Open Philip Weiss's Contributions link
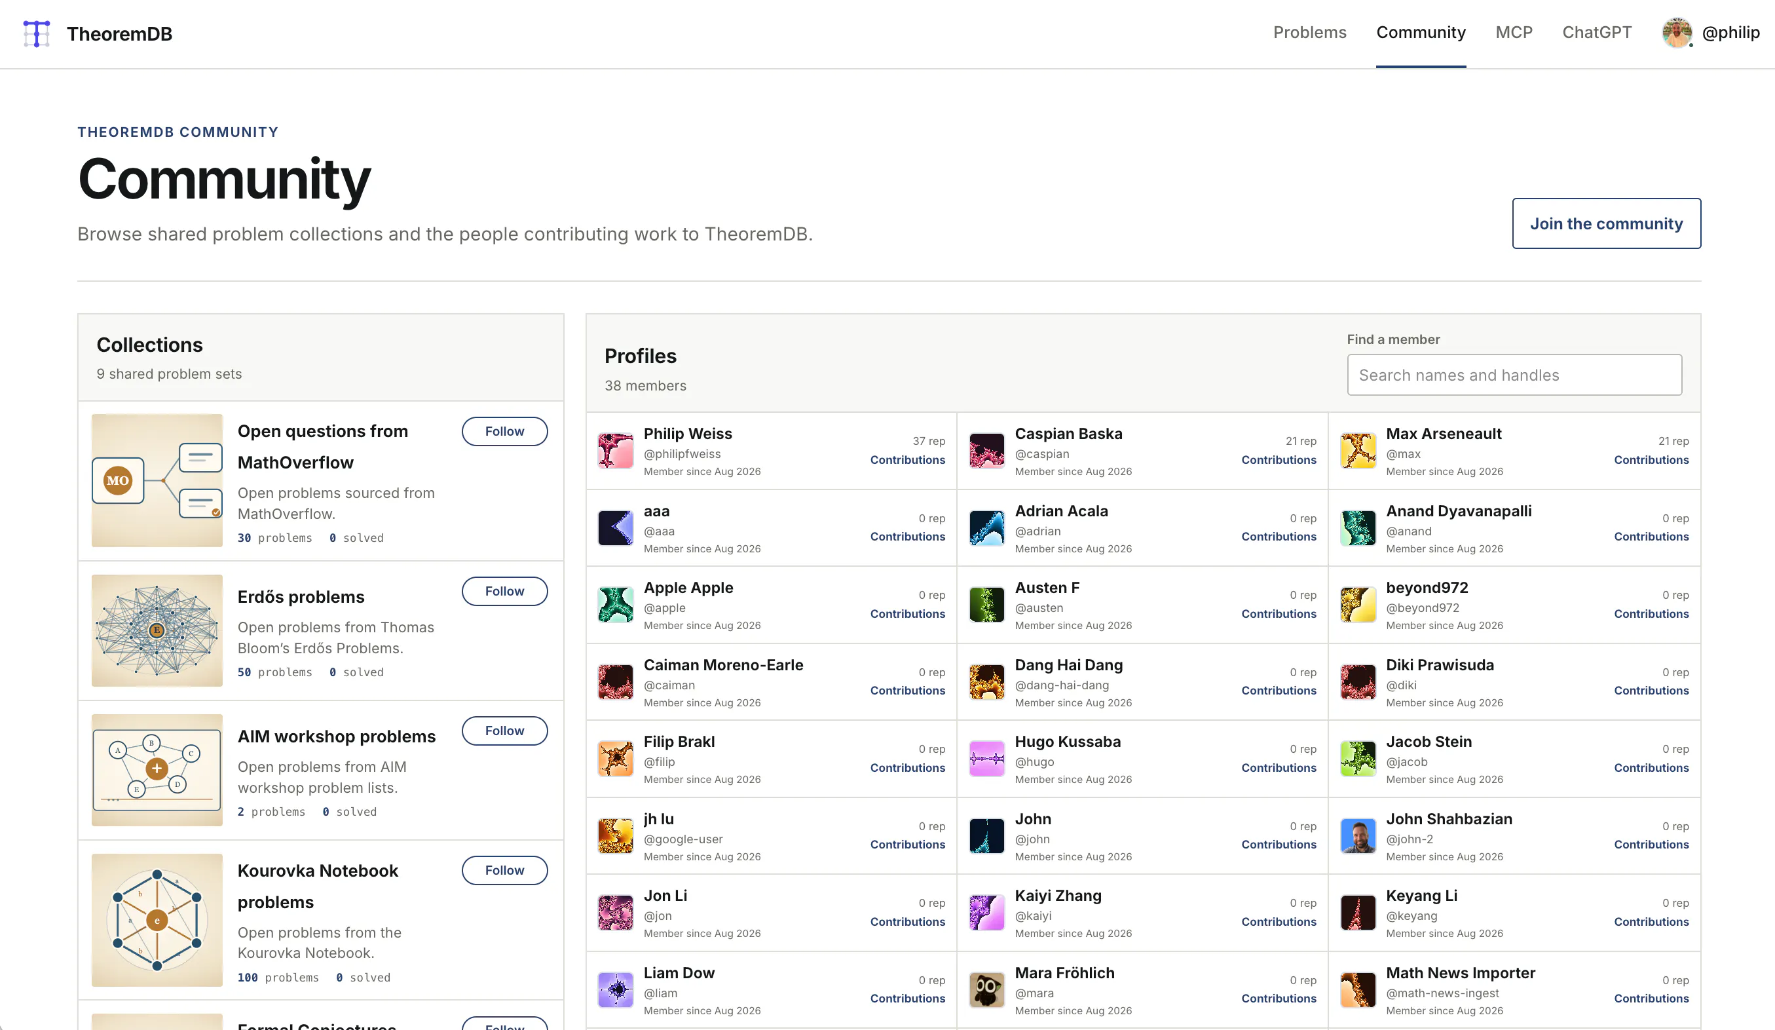Screen dimensions: 1775x1030 pos(907,460)
